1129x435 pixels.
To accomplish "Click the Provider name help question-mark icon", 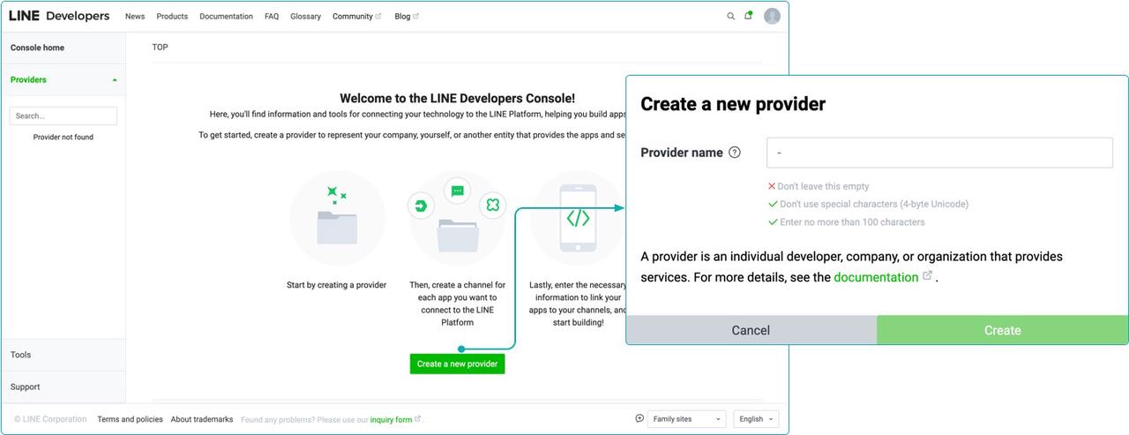I will tap(735, 153).
